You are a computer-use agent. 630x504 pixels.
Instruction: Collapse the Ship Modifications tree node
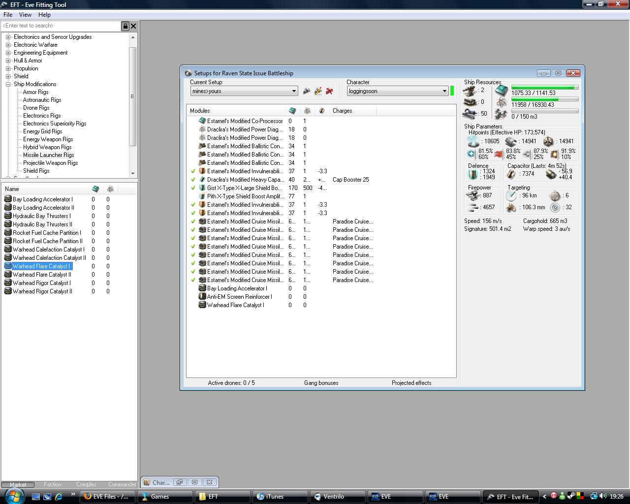pyautogui.click(x=8, y=84)
